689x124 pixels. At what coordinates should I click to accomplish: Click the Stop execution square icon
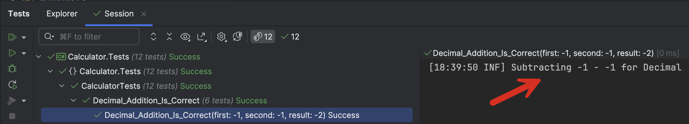12,116
